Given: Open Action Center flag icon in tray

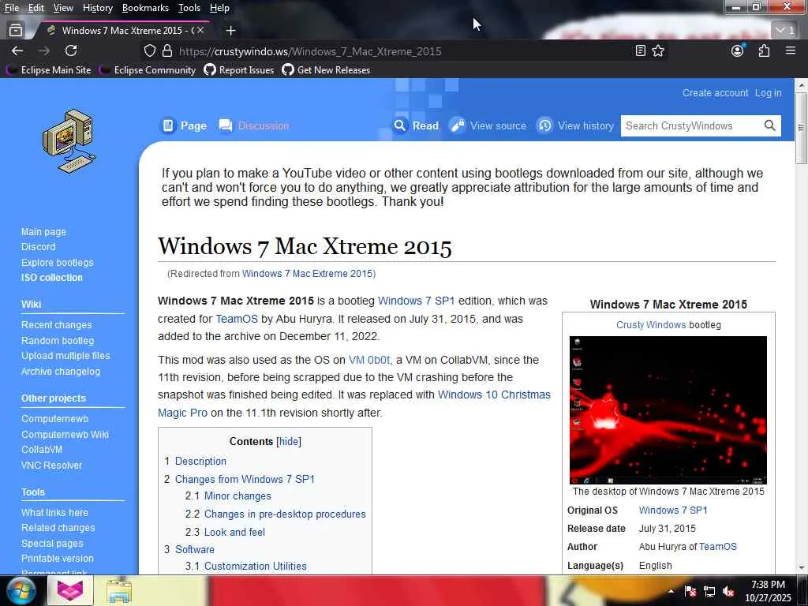Looking at the screenshot, I should click(690, 591).
